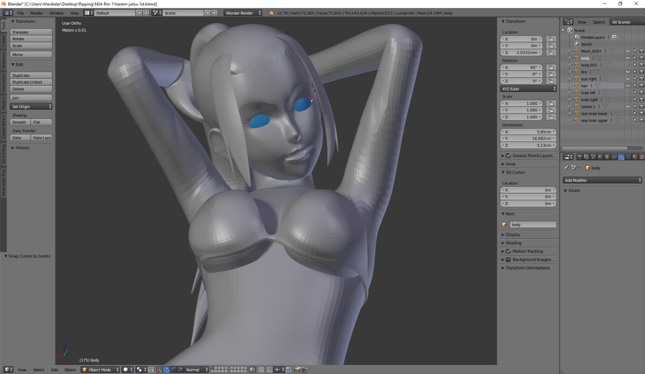Toggle the 3D manipulator widget icon

(x=159, y=370)
